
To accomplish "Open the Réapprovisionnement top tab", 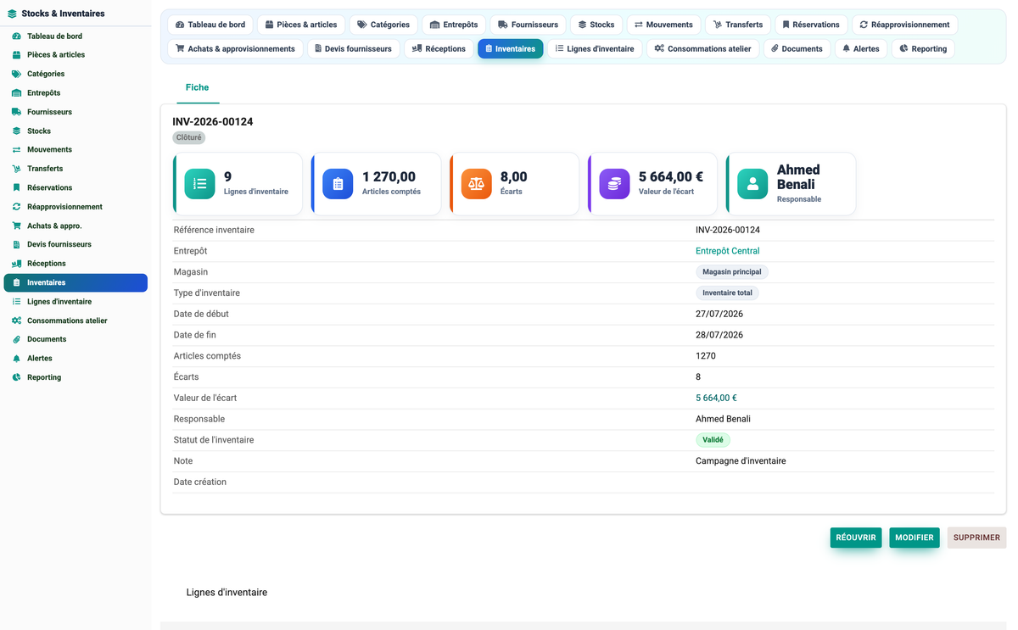I will (904, 25).
